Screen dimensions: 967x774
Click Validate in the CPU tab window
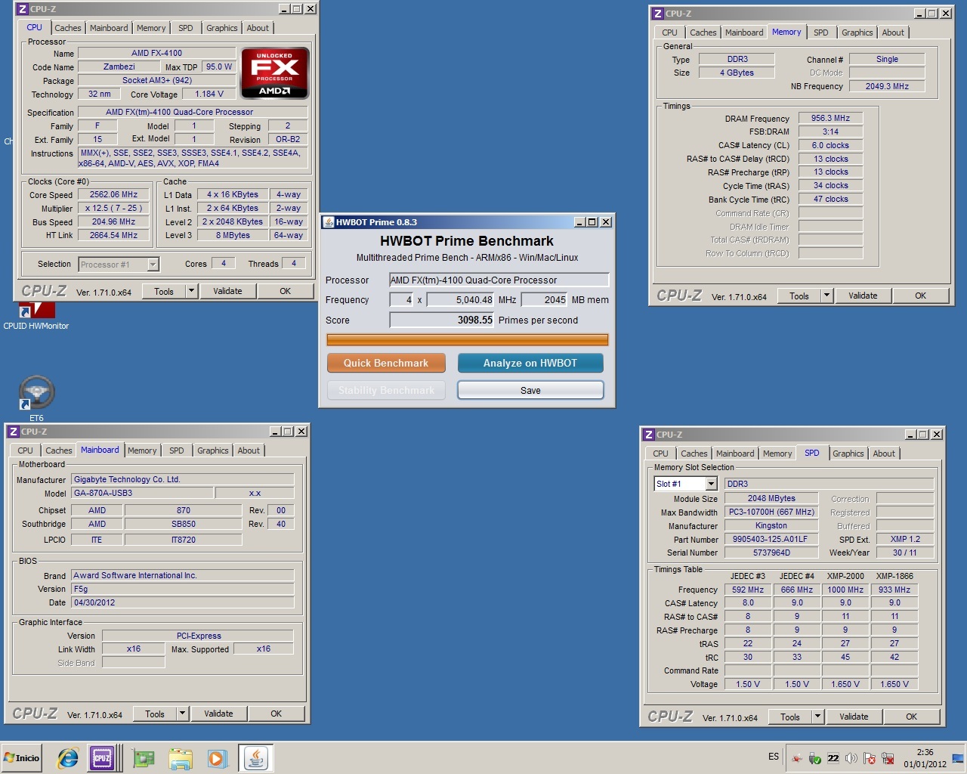228,291
